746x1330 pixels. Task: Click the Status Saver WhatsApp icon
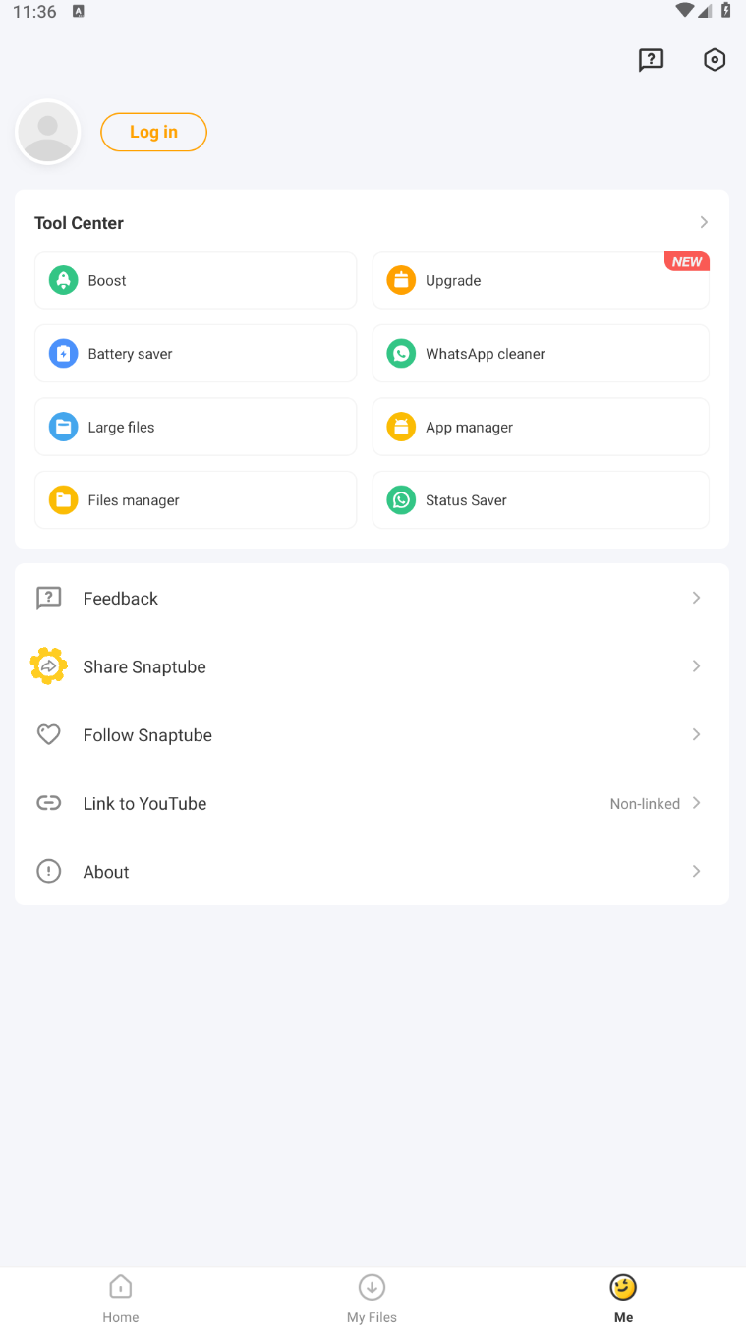[x=401, y=499]
